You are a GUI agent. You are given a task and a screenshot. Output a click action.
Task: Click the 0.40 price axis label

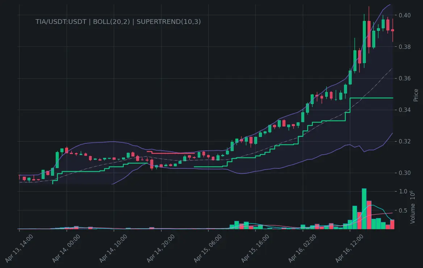tap(405, 15)
